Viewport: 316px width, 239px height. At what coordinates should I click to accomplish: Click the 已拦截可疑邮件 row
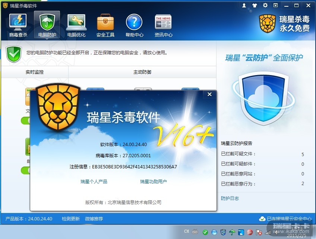262,164
